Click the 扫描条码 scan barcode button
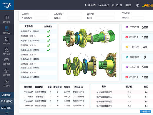 coord(146,111)
